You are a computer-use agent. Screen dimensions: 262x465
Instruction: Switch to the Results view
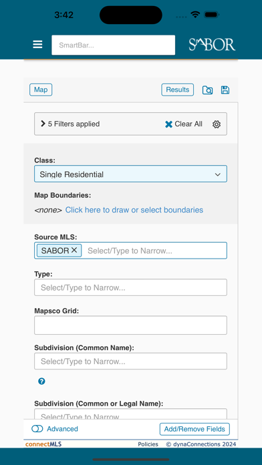[x=177, y=90]
